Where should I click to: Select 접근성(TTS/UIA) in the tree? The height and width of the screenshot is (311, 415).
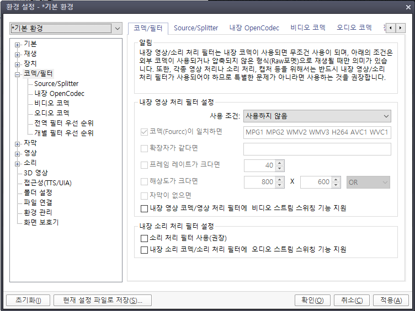tap(47, 183)
